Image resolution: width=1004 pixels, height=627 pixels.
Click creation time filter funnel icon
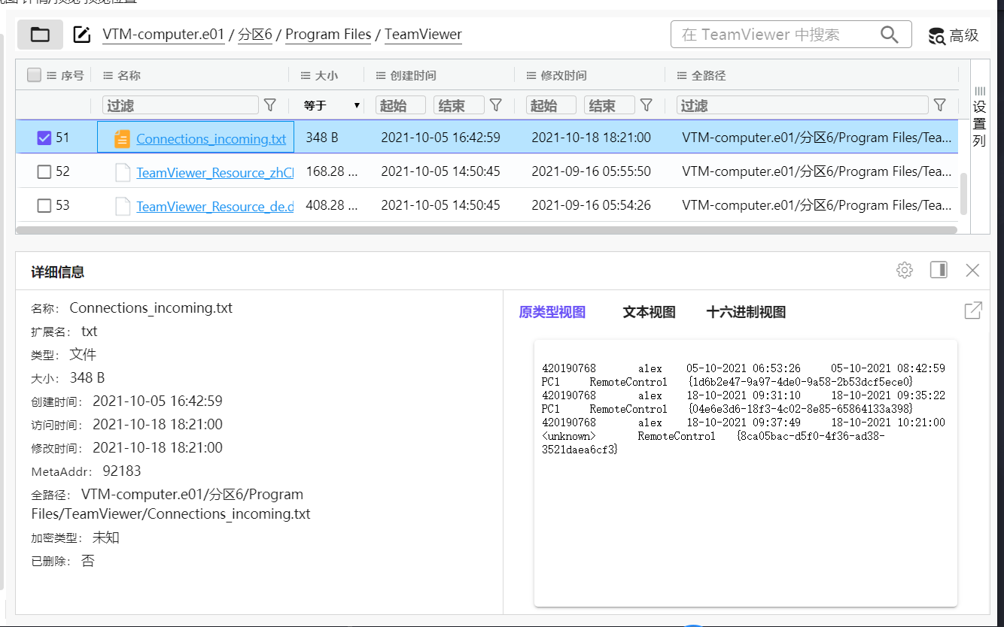click(x=496, y=105)
